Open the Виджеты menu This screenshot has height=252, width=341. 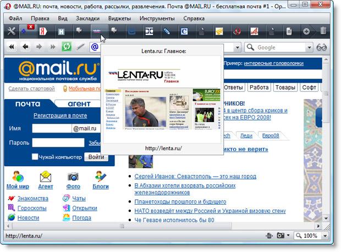tap(119, 19)
